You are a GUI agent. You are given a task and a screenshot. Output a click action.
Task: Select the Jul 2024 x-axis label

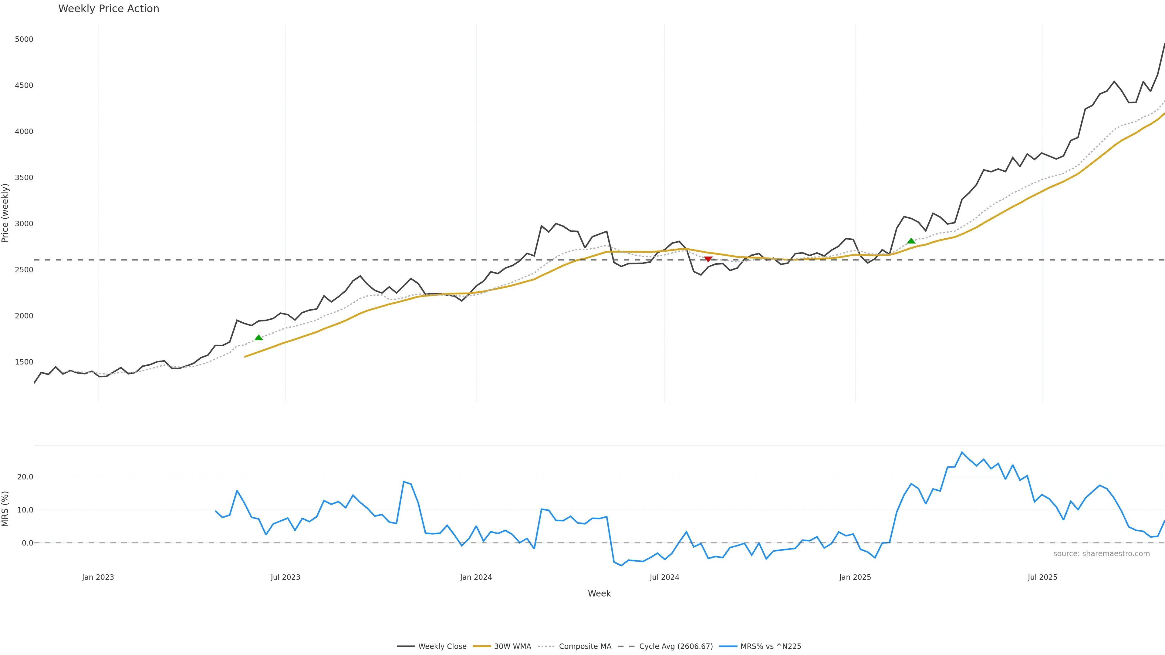click(x=664, y=577)
